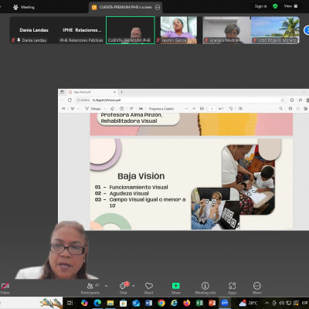Select the Meeting tab
Image resolution: width=309 pixels, height=309 pixels.
pyautogui.click(x=24, y=7)
